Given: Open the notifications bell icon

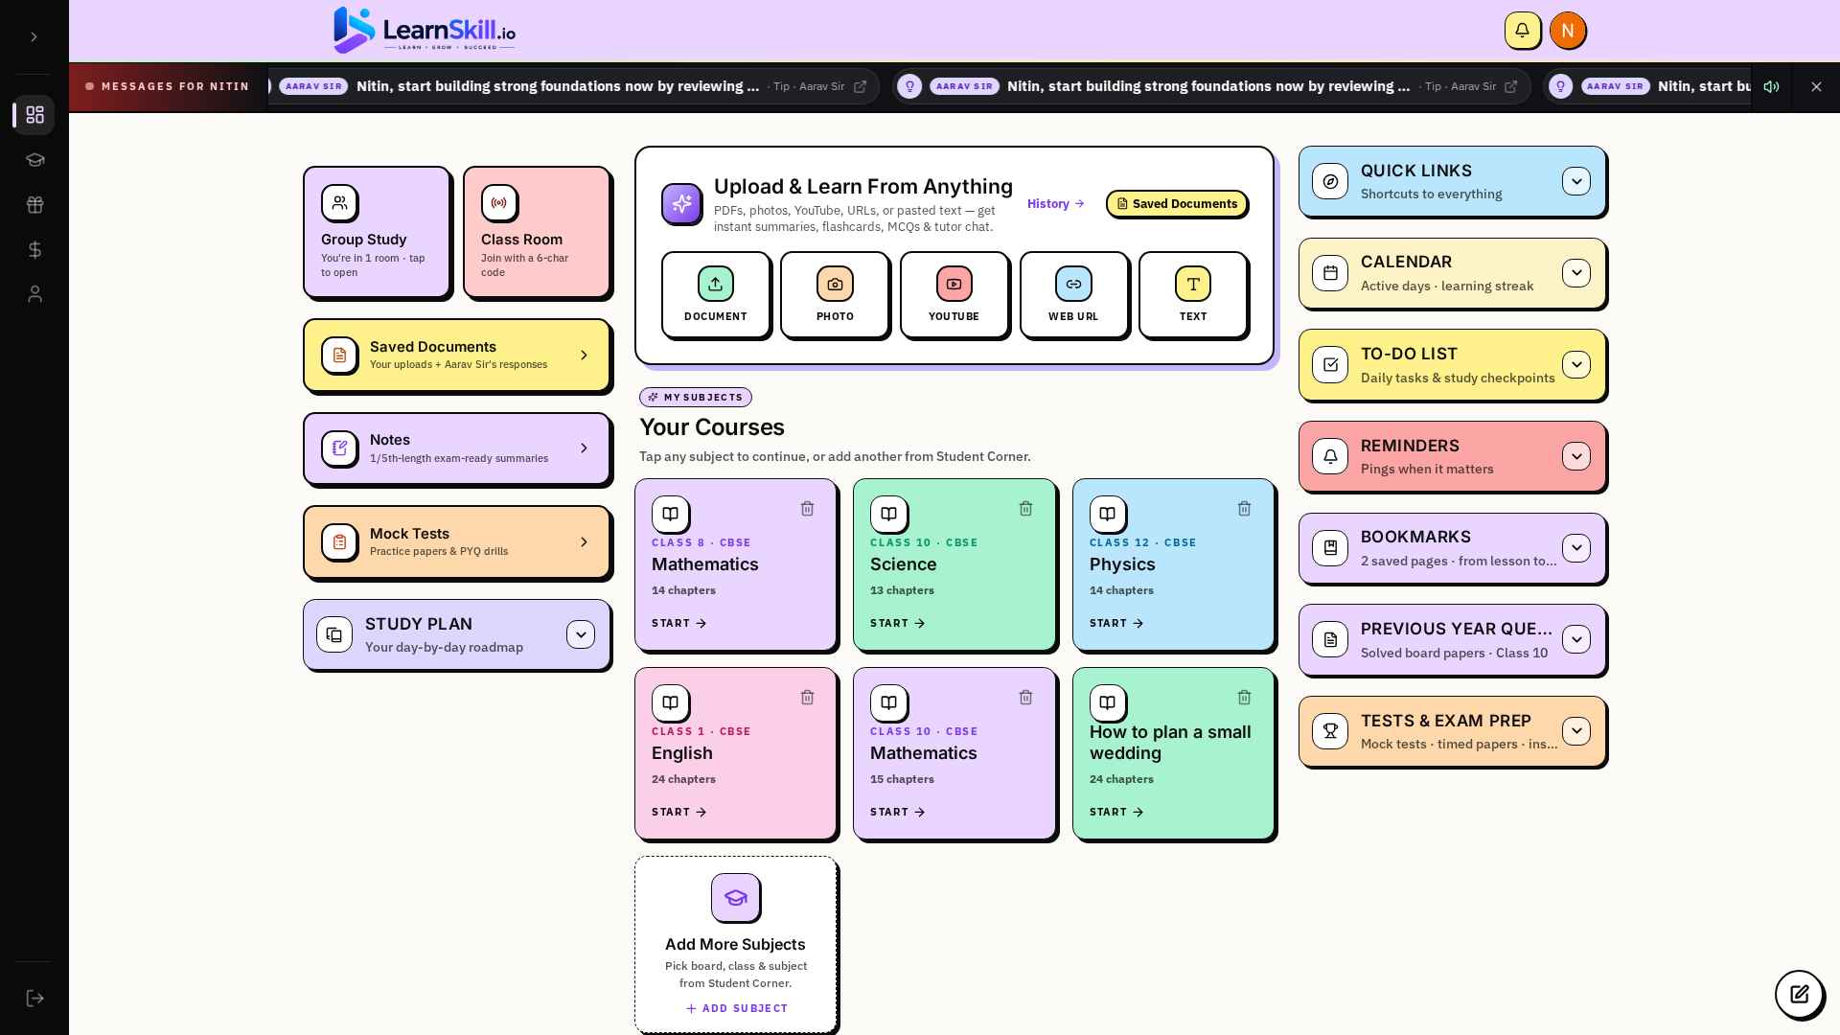Looking at the screenshot, I should tap(1522, 31).
